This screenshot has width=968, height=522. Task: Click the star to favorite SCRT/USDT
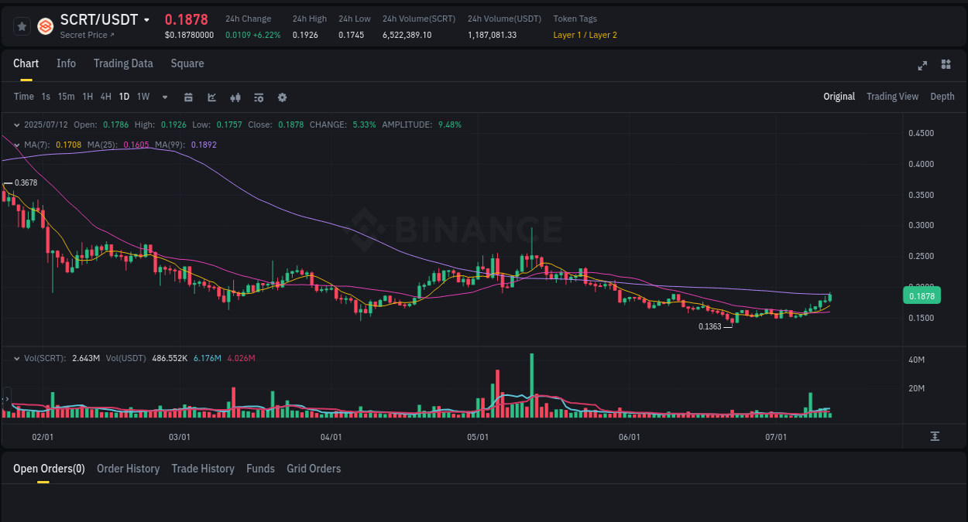pos(22,26)
